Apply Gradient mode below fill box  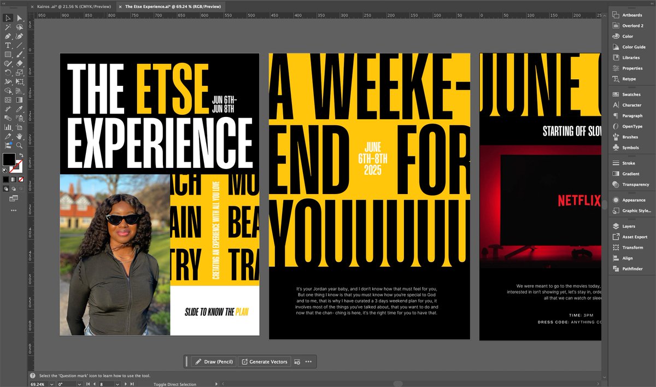pyautogui.click(x=13, y=179)
